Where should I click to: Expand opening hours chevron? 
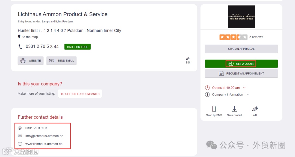coord(244,88)
